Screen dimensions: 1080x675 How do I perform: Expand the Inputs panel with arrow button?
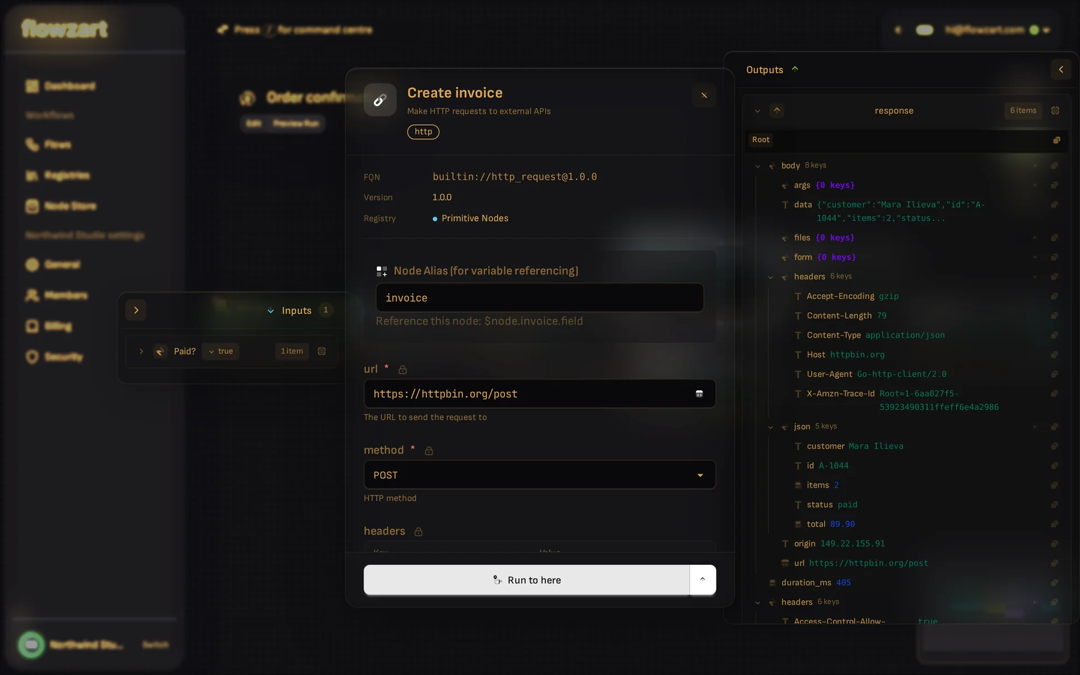pos(136,310)
